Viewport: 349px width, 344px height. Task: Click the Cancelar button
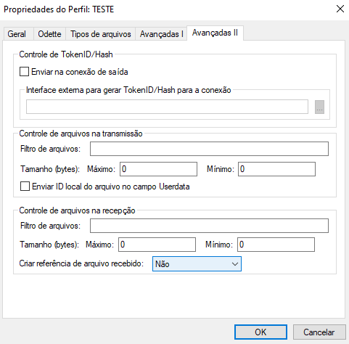click(319, 332)
